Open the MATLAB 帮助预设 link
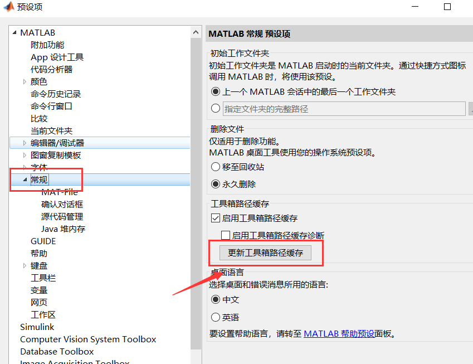473x364 pixels. [339, 334]
